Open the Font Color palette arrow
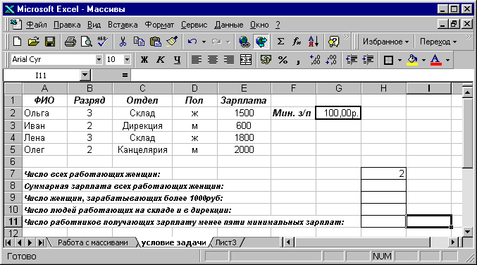This screenshot has height=265, width=477. click(x=447, y=60)
